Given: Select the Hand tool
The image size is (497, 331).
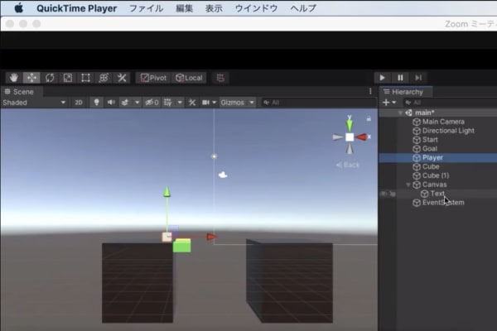Looking at the screenshot, I should [13, 78].
